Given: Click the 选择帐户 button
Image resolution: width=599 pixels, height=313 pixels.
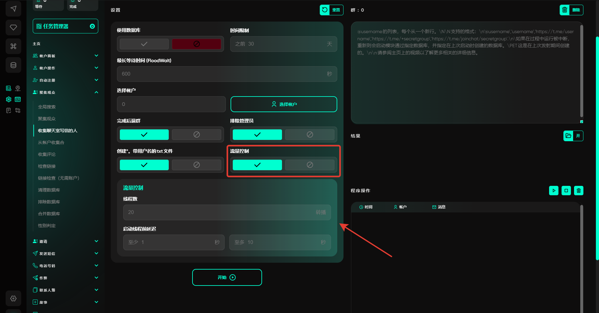Looking at the screenshot, I should (284, 104).
